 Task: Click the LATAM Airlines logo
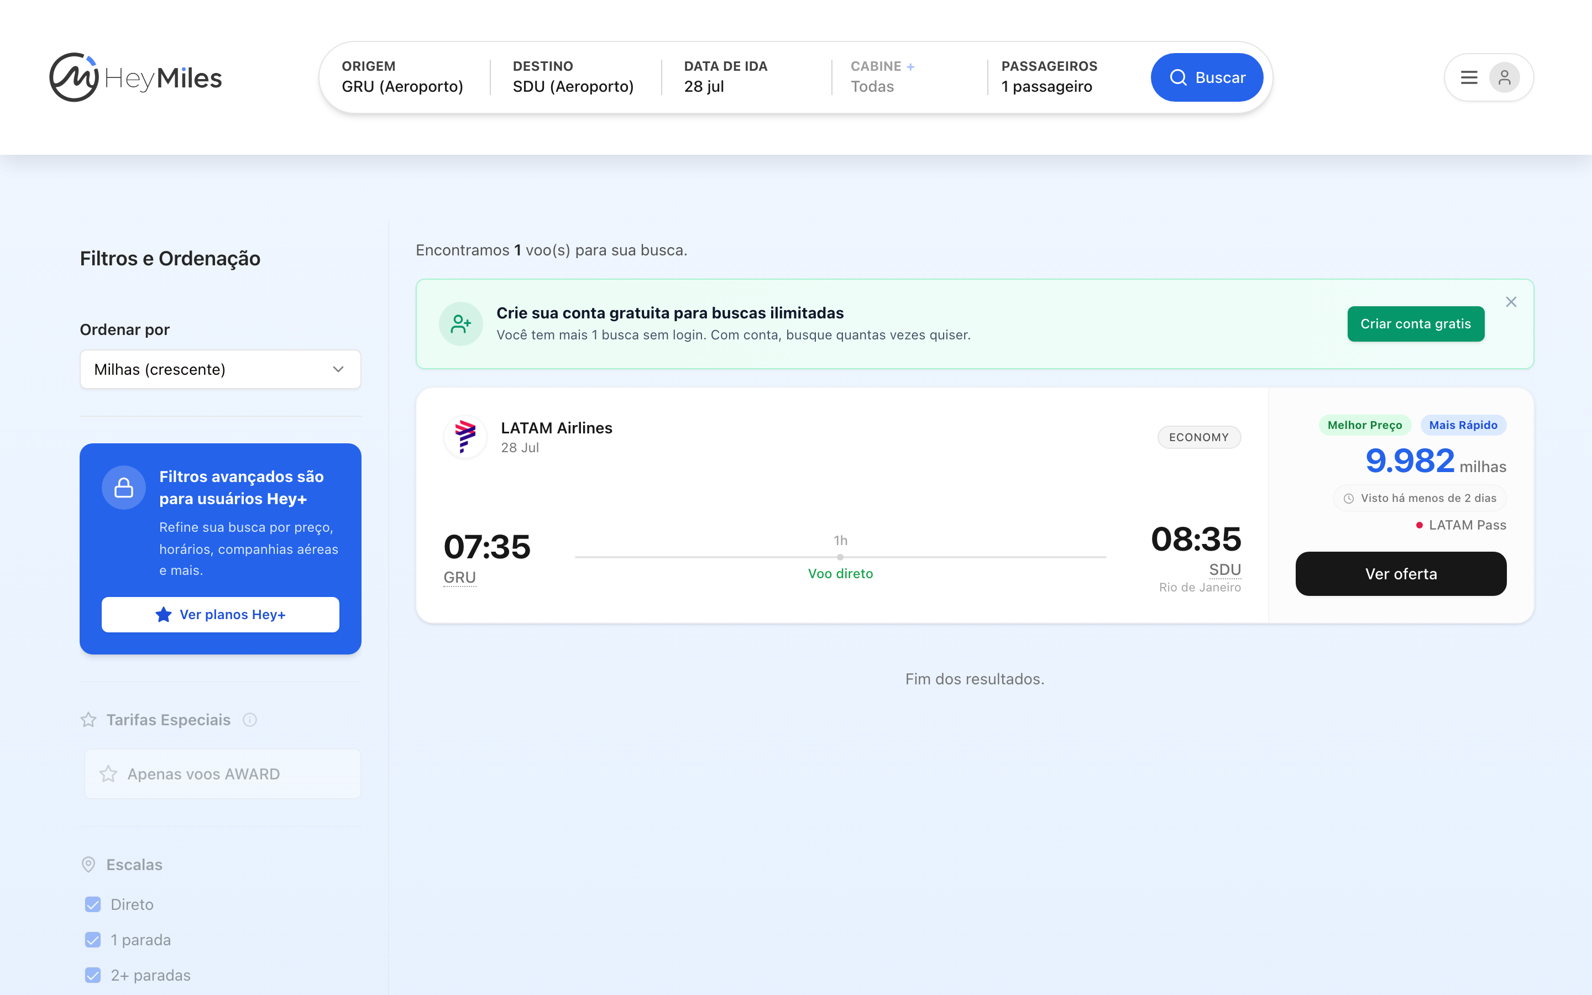pyautogui.click(x=465, y=436)
